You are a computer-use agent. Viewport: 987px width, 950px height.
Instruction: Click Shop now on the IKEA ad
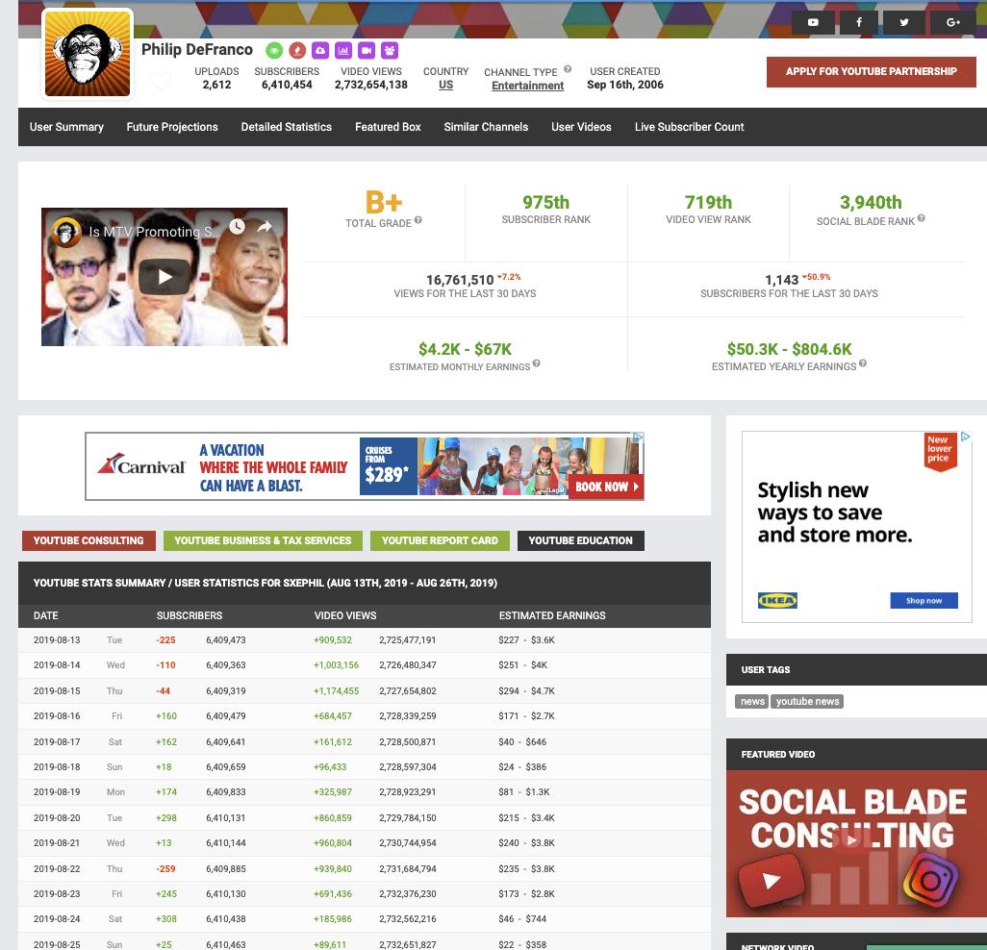(x=924, y=600)
